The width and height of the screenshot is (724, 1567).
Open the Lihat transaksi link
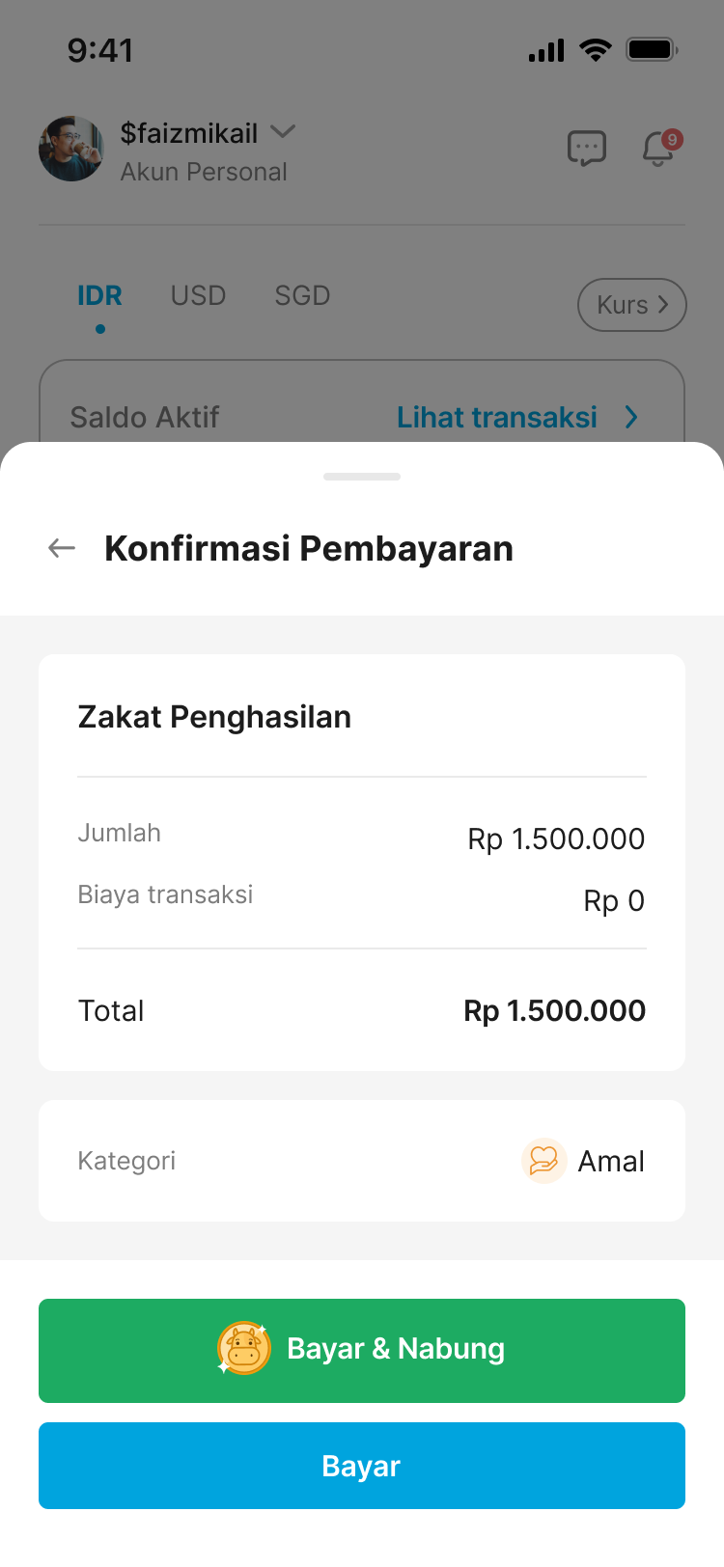pyautogui.click(x=497, y=417)
